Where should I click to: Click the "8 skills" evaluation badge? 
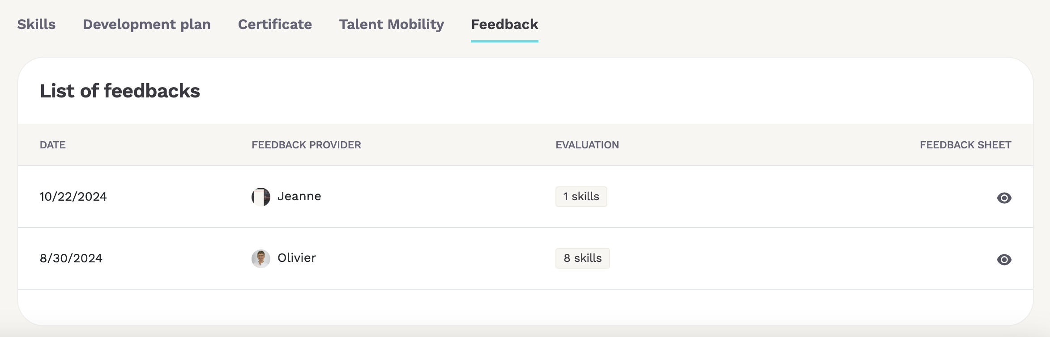(x=582, y=258)
